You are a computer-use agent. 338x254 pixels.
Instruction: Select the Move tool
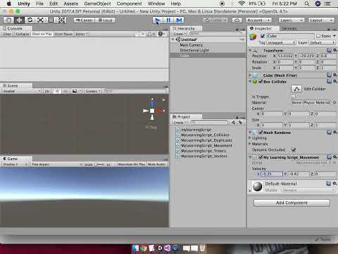[19, 20]
